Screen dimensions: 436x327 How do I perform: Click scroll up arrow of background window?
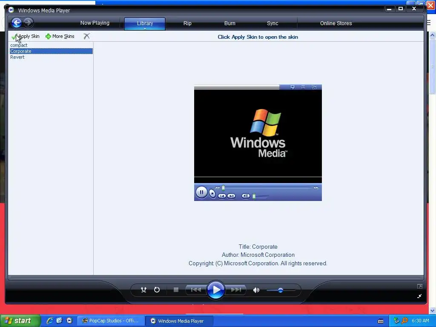pos(432,35)
